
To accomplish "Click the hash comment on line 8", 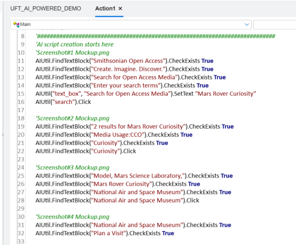I will click(156, 36).
